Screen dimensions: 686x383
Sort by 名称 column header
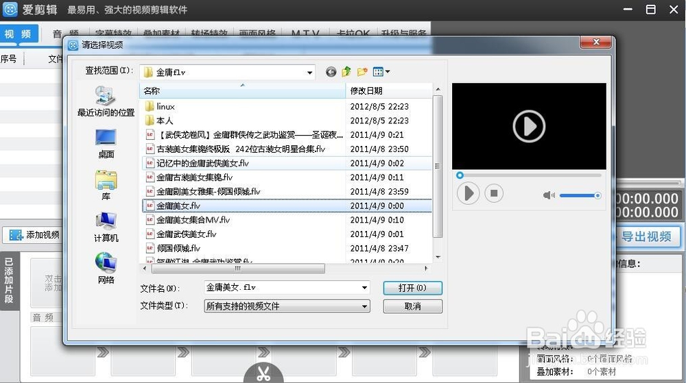coord(242,91)
